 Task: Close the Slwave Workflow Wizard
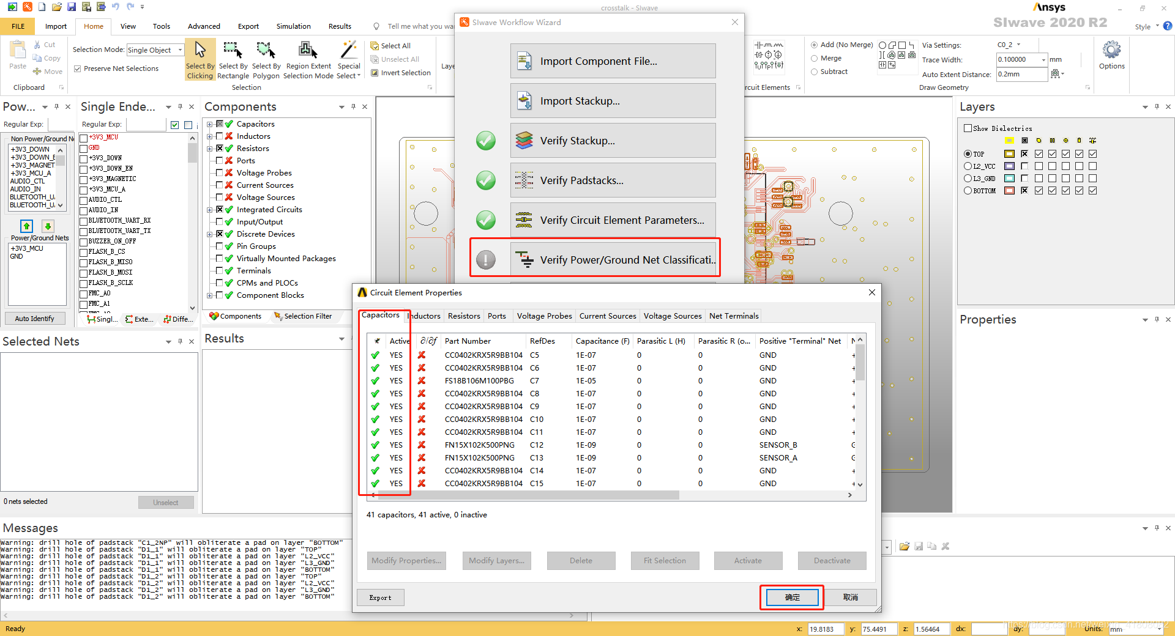coord(735,22)
